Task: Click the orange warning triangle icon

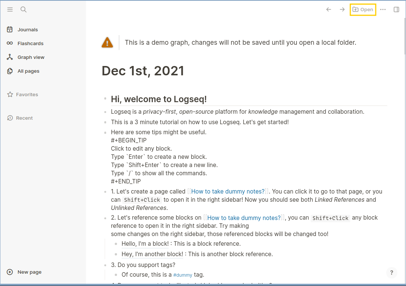Action: point(107,43)
